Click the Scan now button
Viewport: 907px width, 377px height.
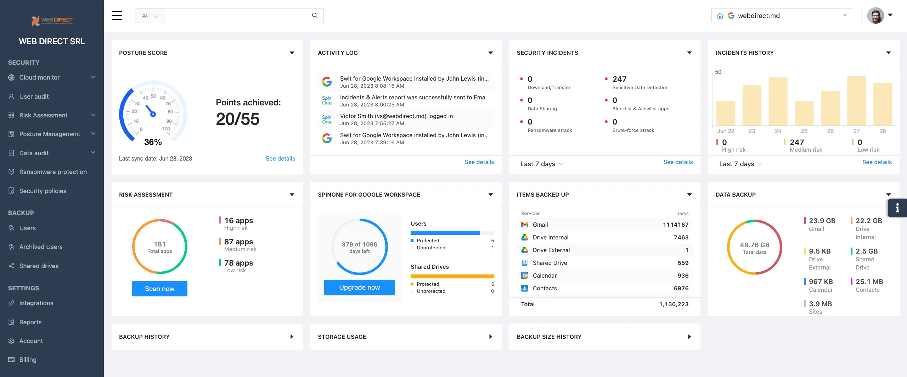(159, 289)
